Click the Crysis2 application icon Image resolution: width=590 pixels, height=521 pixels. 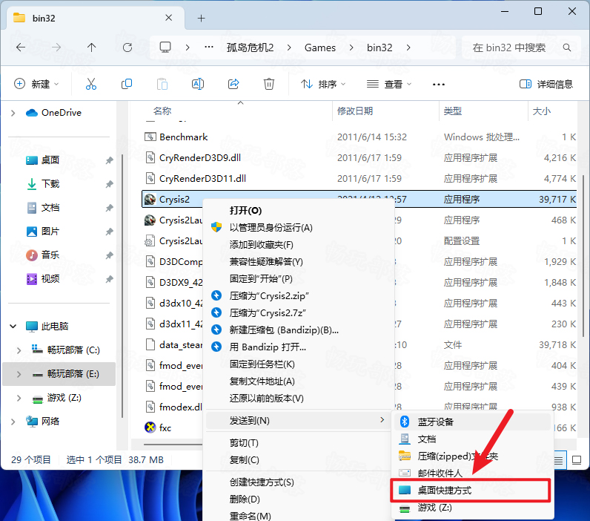point(150,200)
